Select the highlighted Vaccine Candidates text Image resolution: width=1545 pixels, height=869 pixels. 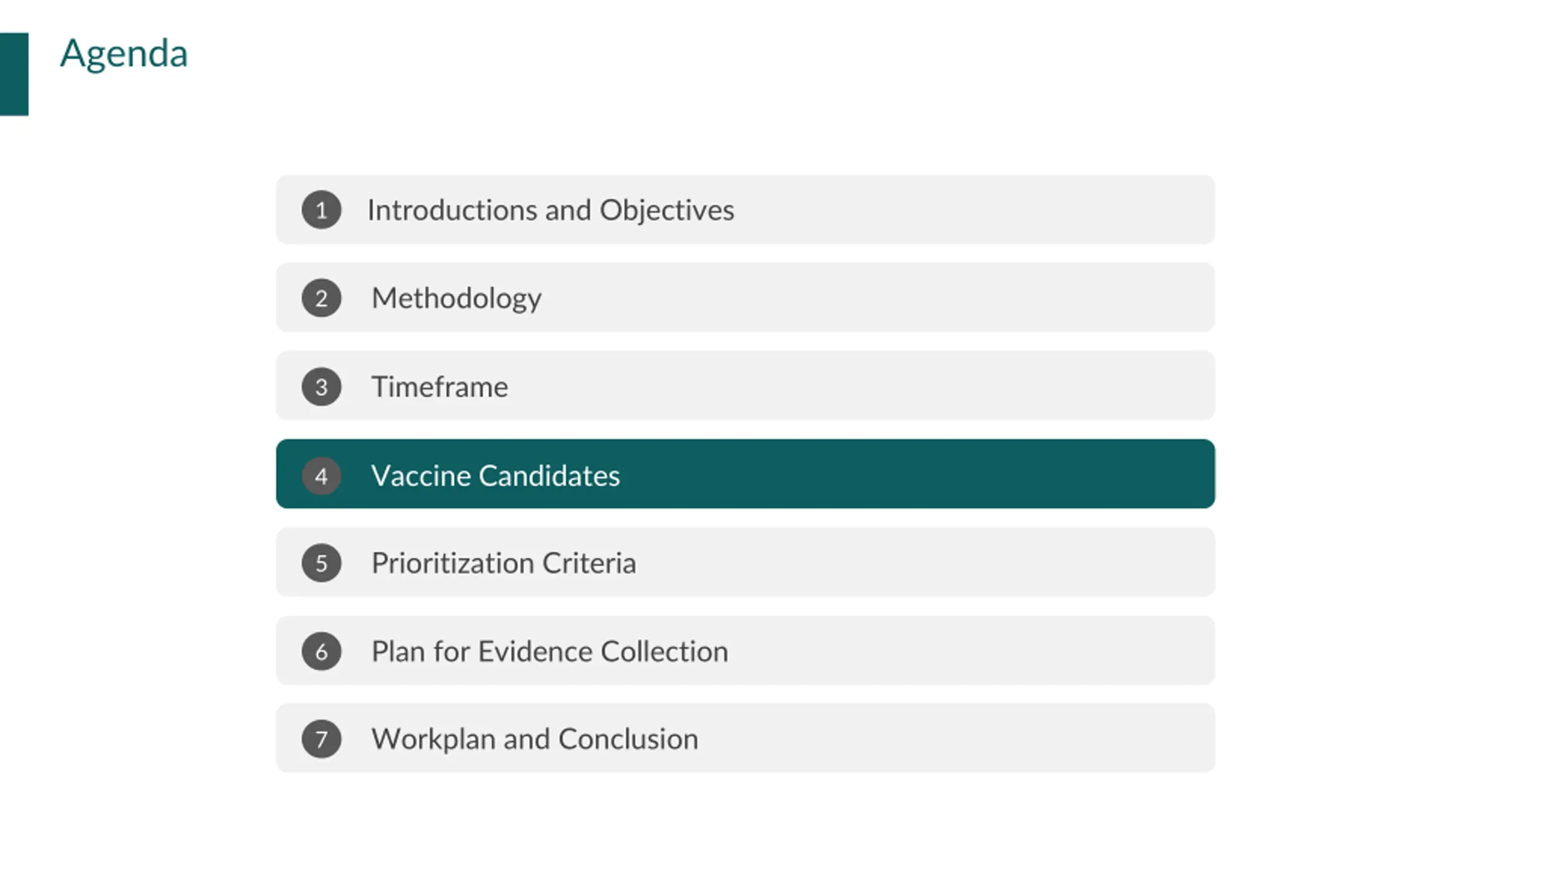click(495, 476)
